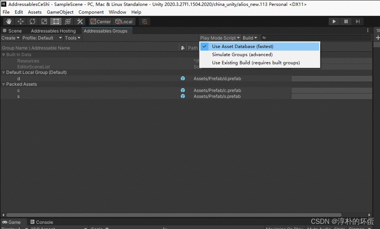Open the Edit menu
This screenshot has height=229, width=380.
pos(19,12)
